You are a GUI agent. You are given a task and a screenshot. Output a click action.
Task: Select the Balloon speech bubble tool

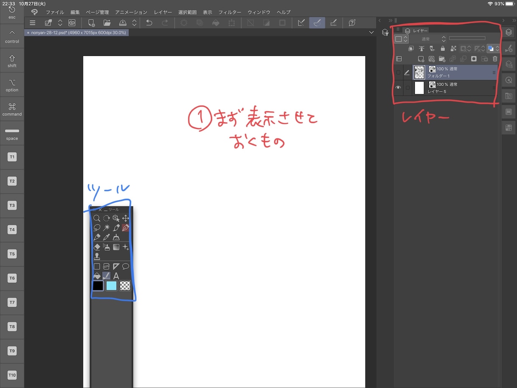125,266
